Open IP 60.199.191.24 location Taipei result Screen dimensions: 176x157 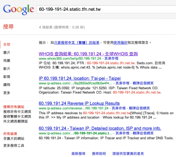[x=80, y=78]
